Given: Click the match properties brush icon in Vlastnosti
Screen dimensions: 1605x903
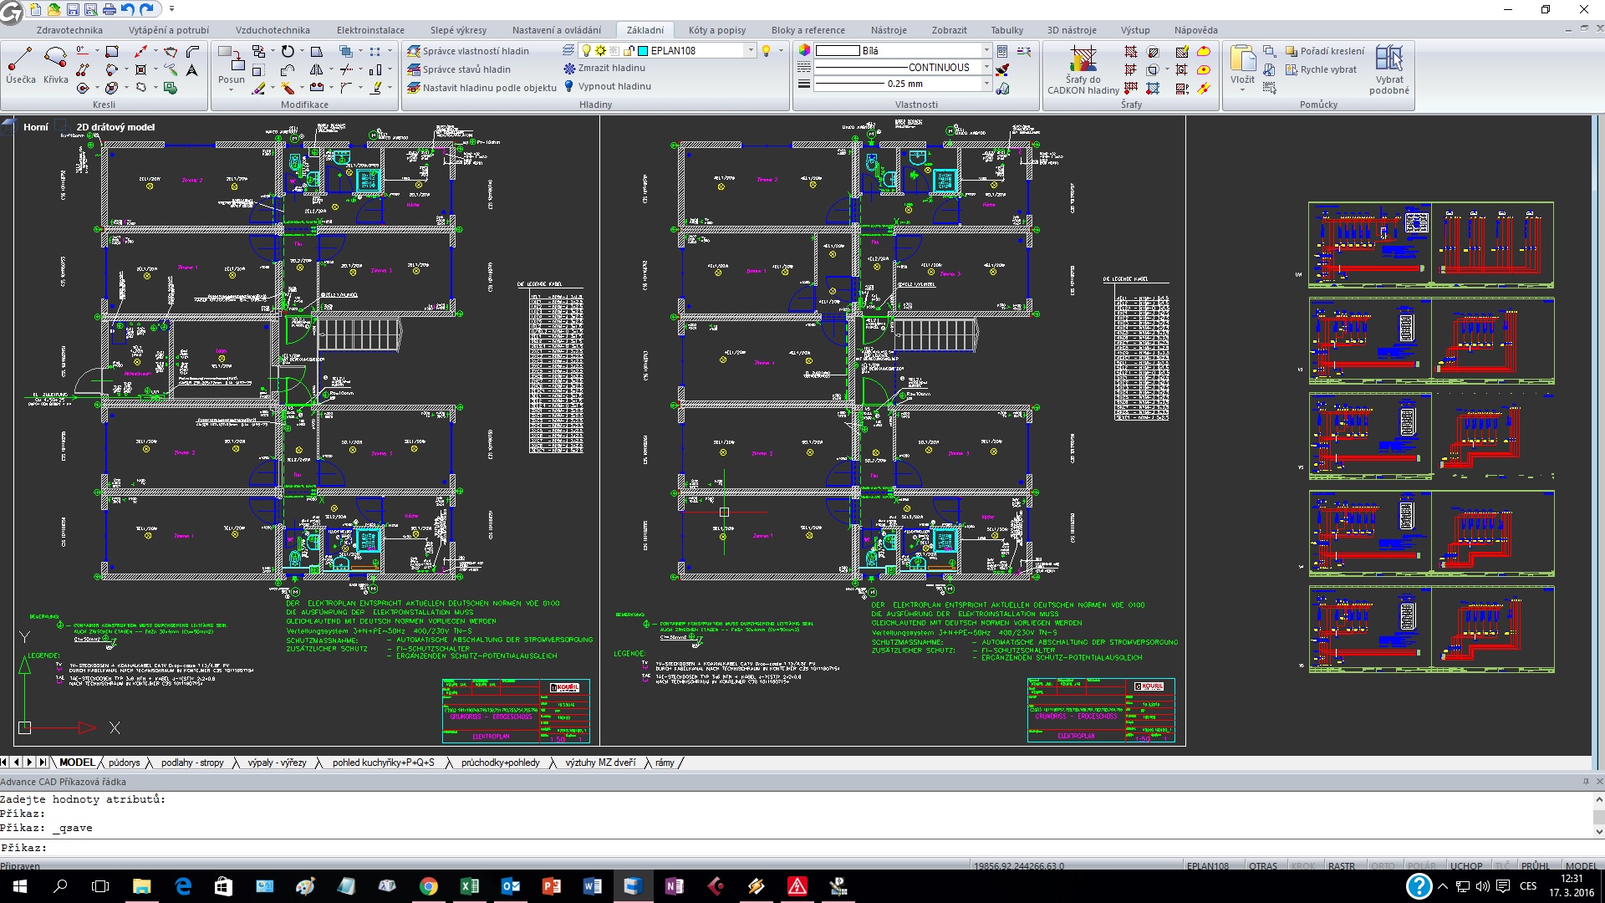Looking at the screenshot, I should [1002, 69].
